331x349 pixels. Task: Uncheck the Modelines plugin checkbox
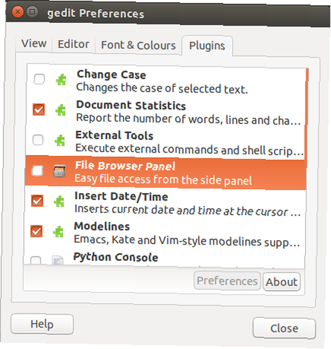[37, 231]
